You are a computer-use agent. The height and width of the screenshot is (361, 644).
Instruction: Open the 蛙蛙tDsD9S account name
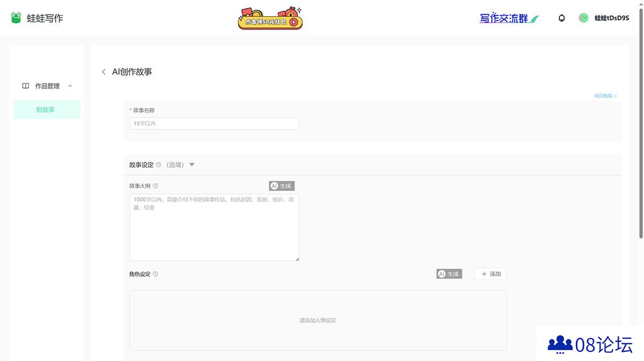pos(611,18)
